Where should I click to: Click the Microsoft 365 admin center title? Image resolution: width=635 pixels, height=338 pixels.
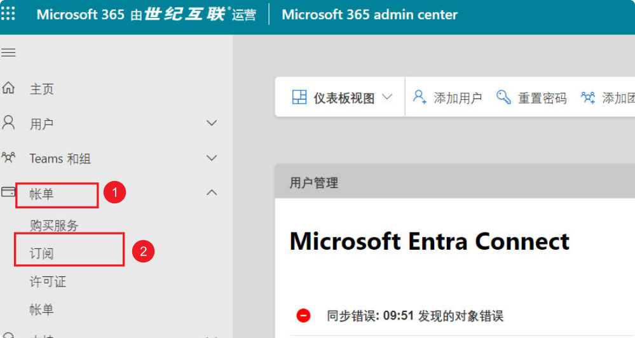pyautogui.click(x=370, y=15)
